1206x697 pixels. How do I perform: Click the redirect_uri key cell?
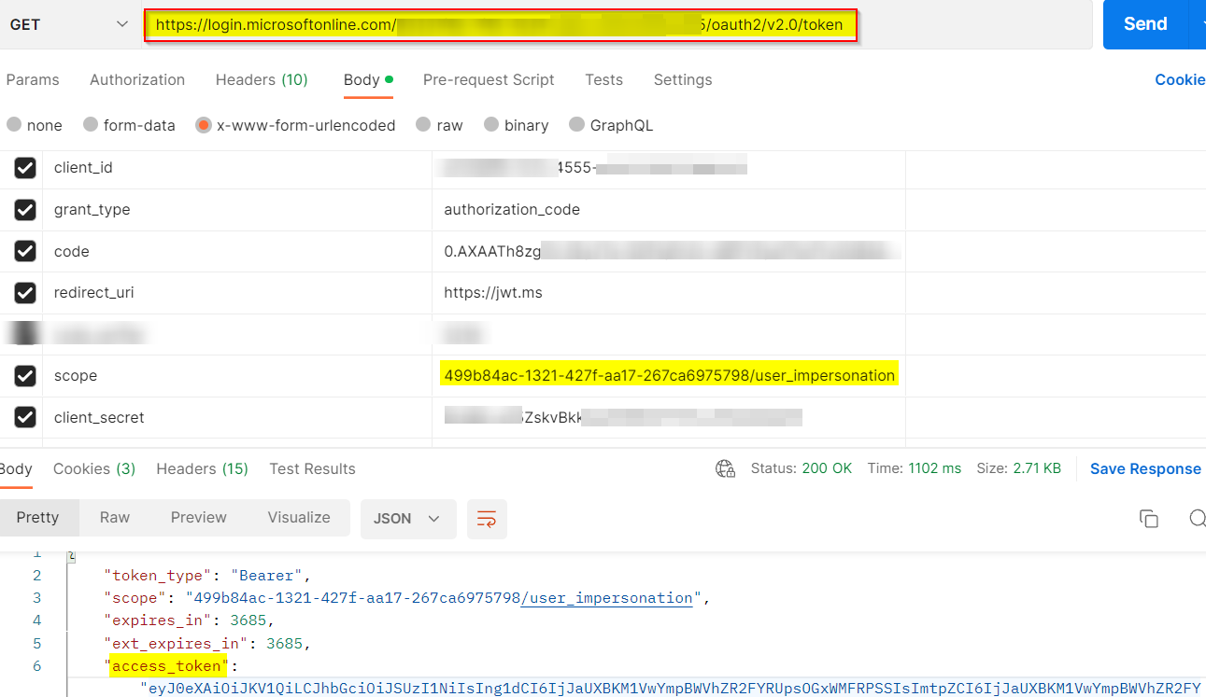(237, 293)
